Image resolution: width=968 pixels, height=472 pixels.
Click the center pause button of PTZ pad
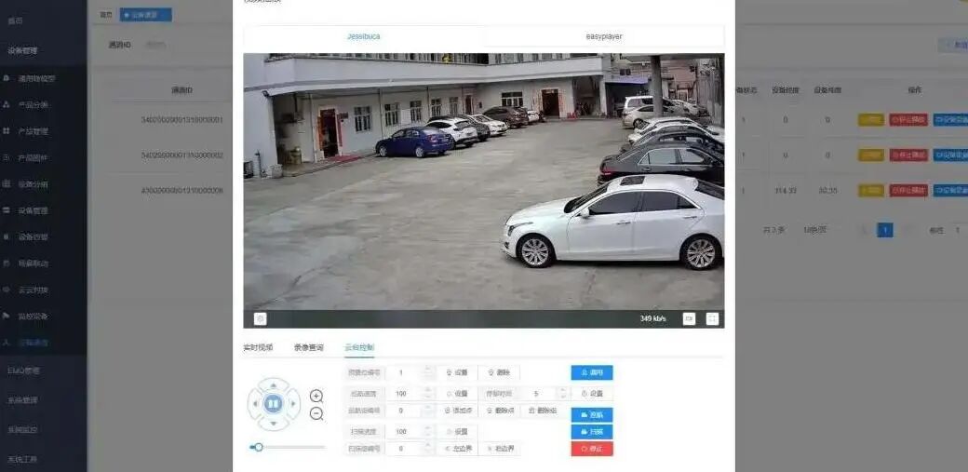click(x=274, y=404)
